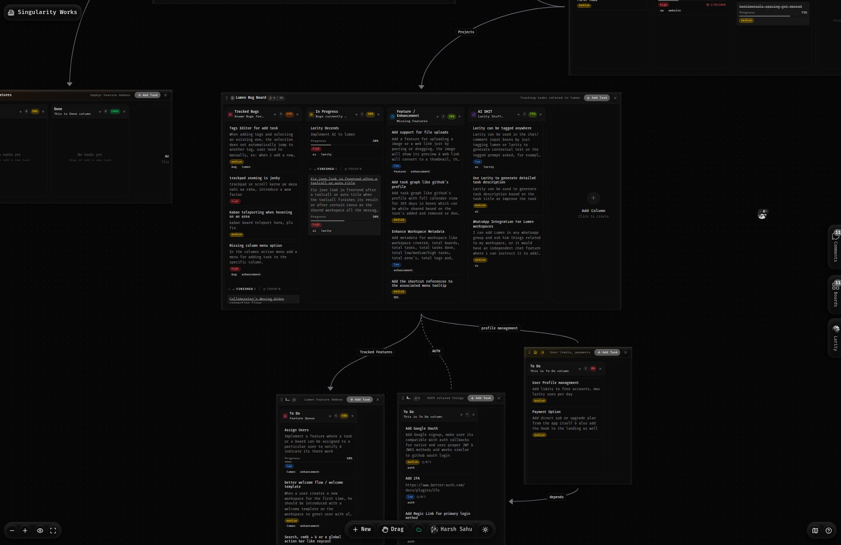Open TRASH section in In Progress column

(x=353, y=169)
